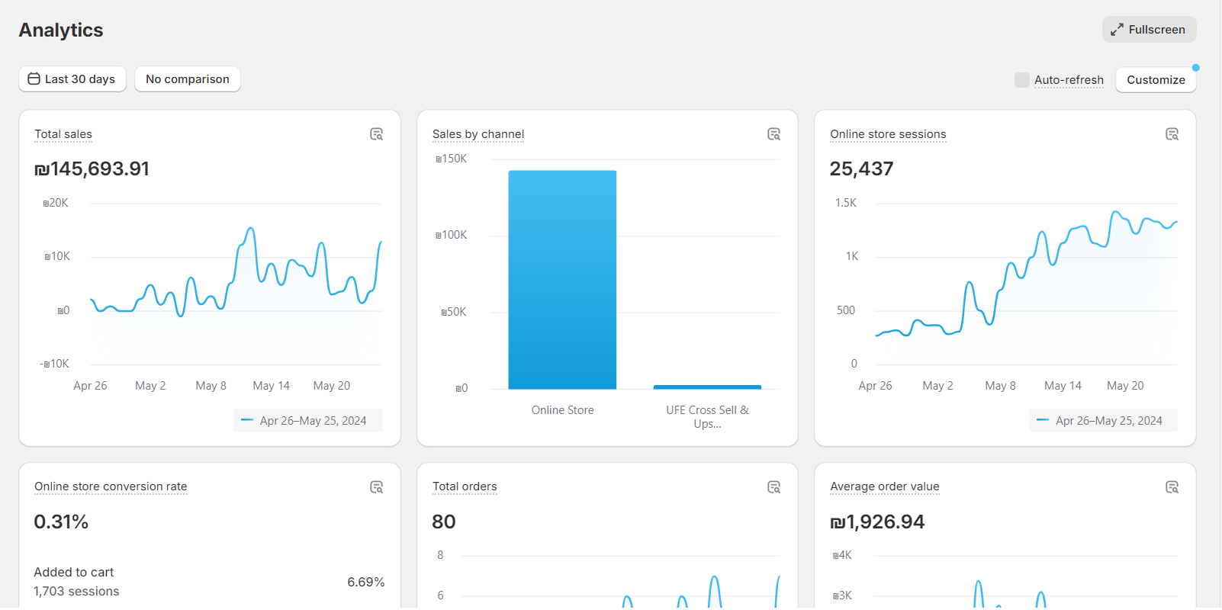
Task: Open the Total sales report title link
Action: click(63, 134)
